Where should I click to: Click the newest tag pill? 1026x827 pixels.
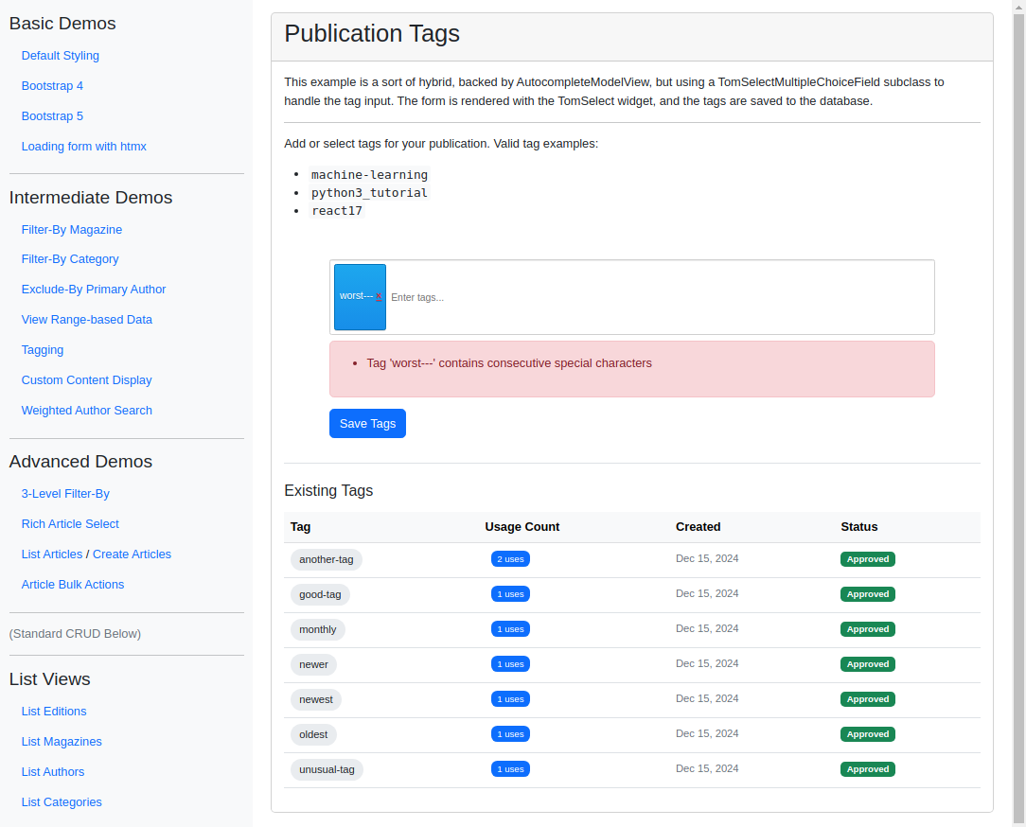(316, 699)
